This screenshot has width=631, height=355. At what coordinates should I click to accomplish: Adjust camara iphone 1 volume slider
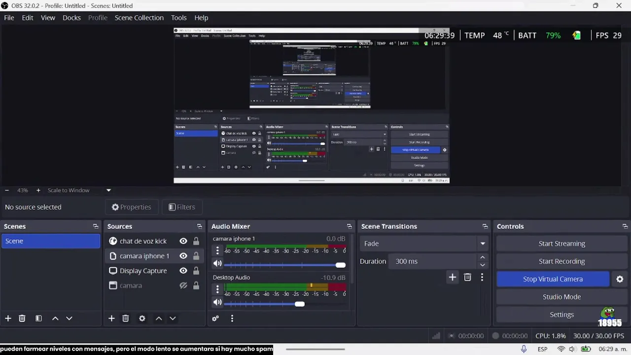340,265
